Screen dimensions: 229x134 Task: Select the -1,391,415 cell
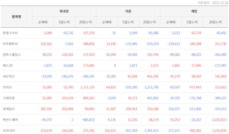[151, 131]
